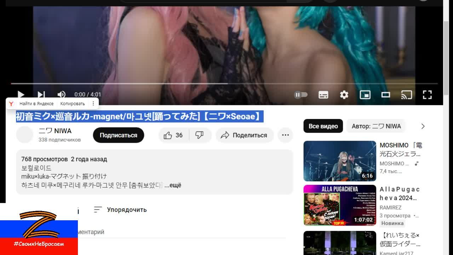Open Упорядочить comments sort menu
The height and width of the screenshot is (255, 453).
(x=120, y=210)
